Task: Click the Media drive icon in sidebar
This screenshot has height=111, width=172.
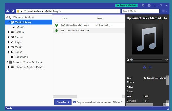Action: point(12,47)
